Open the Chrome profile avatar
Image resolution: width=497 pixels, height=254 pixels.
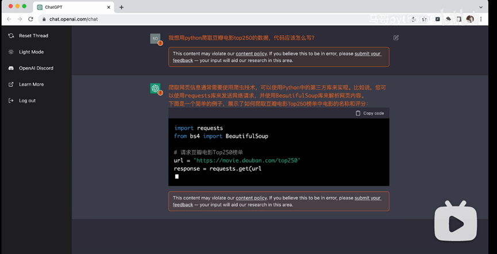[470, 19]
